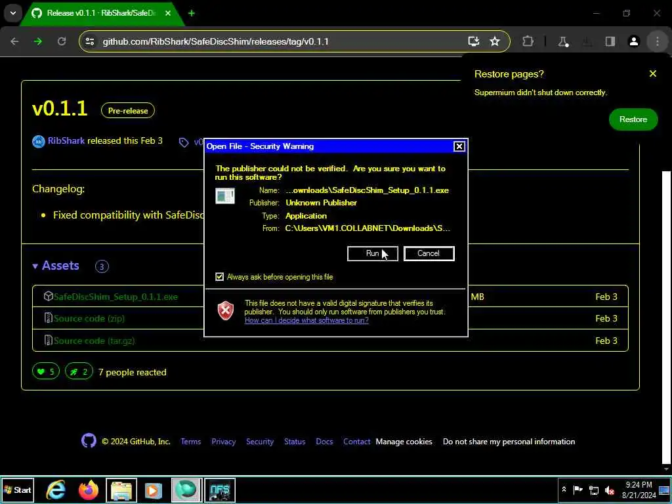Dismiss the Restore pages popup
This screenshot has width=672, height=504.
pos(653,73)
